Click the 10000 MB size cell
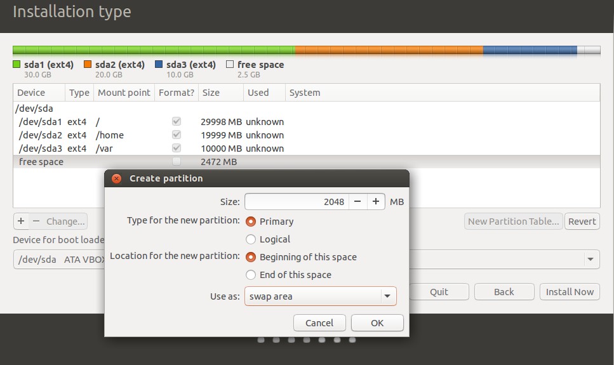This screenshot has width=614, height=365. (221, 149)
